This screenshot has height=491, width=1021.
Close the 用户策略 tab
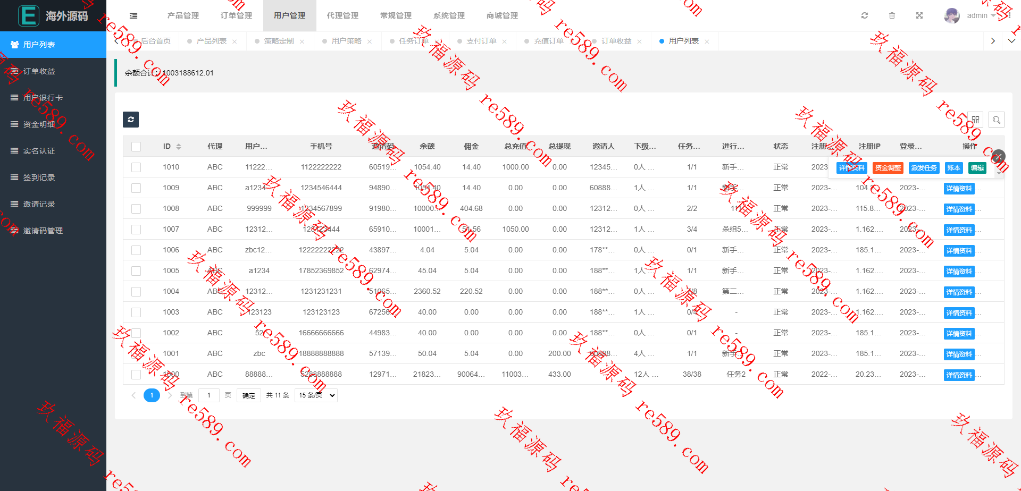tap(370, 41)
